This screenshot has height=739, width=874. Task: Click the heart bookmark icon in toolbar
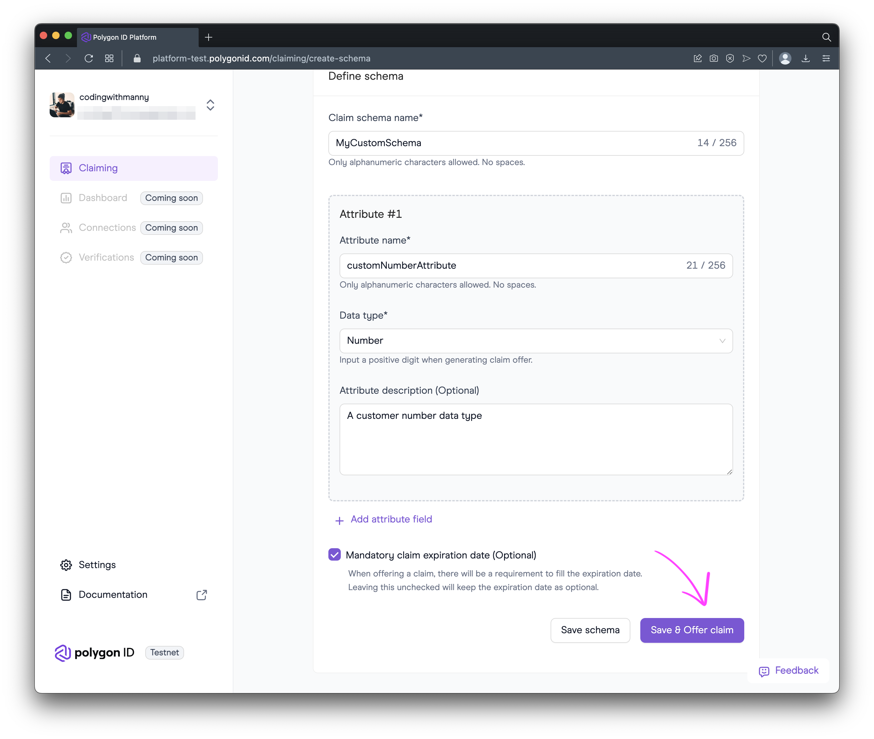tap(762, 58)
